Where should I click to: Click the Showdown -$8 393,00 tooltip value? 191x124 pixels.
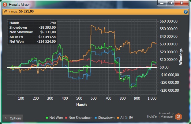(x=47, y=27)
